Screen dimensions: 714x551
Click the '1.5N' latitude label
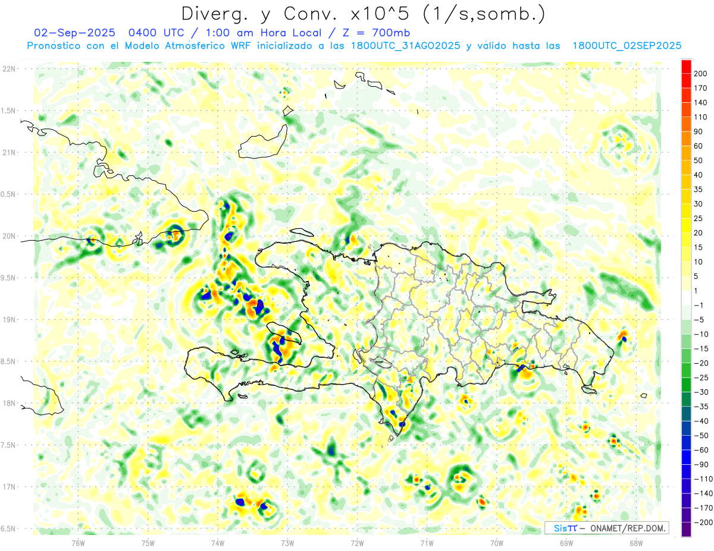point(8,111)
